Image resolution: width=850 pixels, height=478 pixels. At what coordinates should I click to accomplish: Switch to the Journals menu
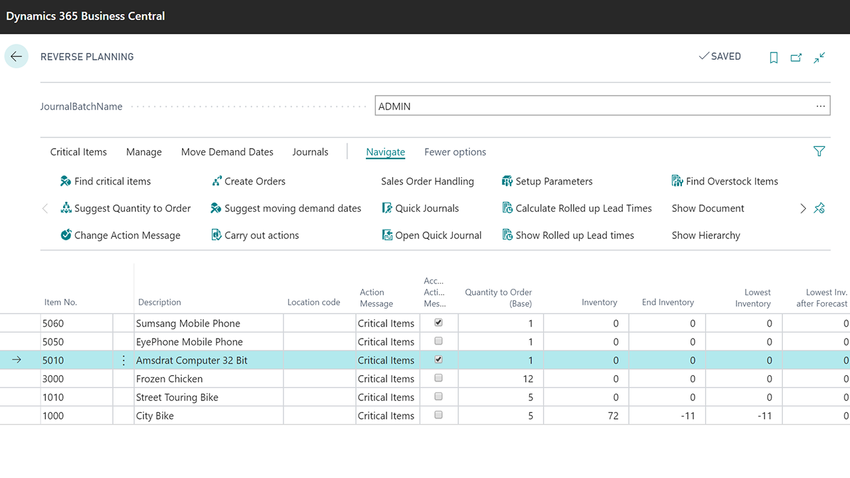[x=310, y=152]
